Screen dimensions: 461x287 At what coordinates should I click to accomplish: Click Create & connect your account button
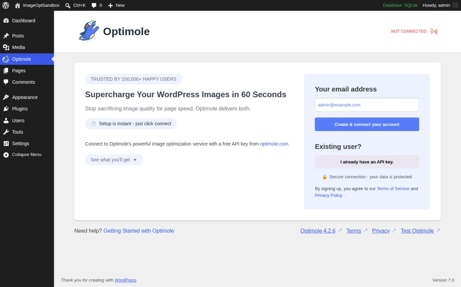(367, 124)
